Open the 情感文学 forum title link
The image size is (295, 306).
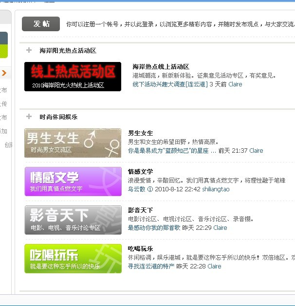[140, 171]
